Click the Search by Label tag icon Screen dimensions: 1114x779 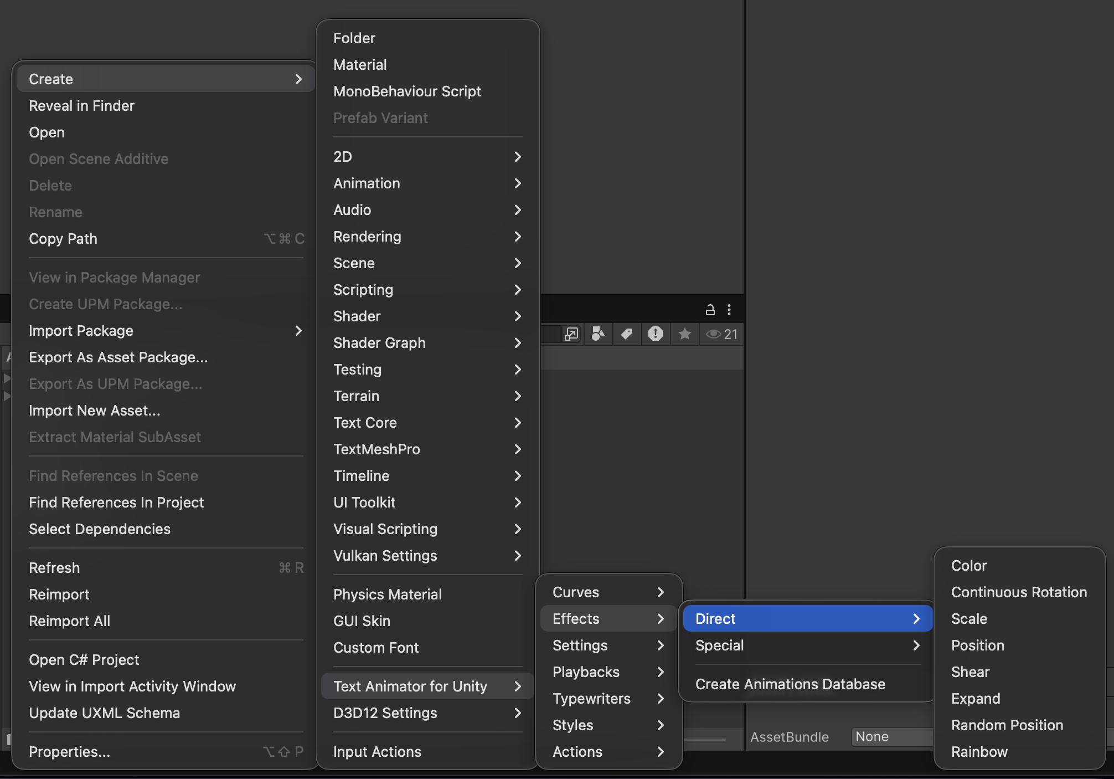click(x=627, y=334)
